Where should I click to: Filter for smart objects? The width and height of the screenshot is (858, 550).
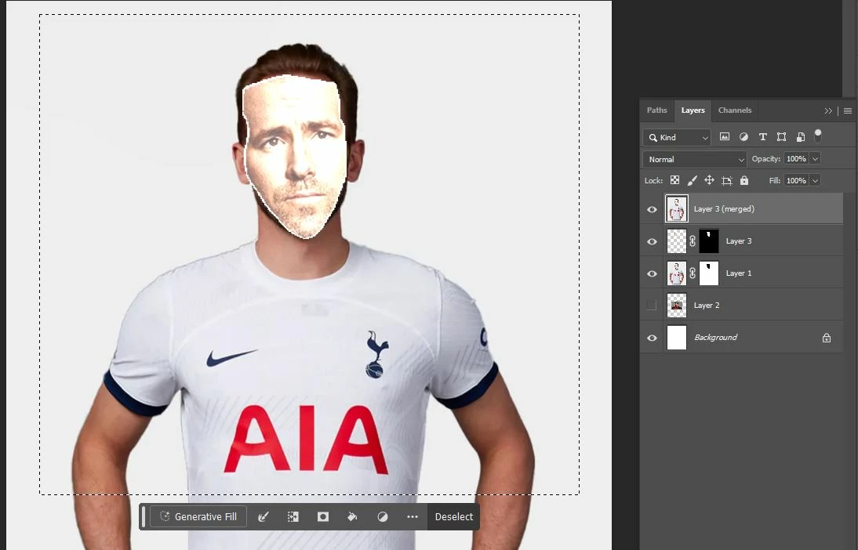point(801,136)
